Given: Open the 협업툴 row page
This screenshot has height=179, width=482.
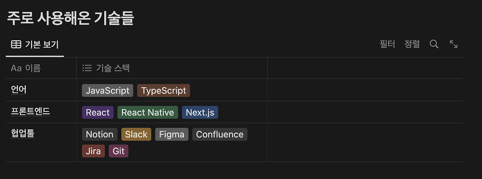Looking at the screenshot, I should [23, 133].
